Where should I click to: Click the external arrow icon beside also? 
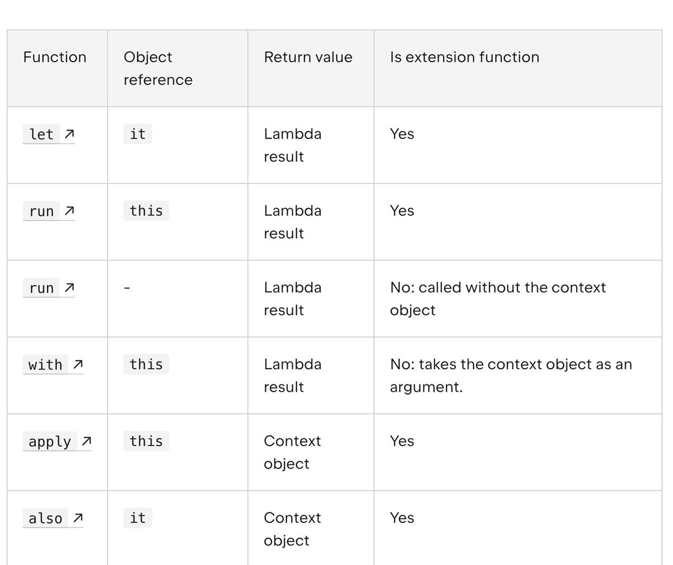pyautogui.click(x=78, y=518)
